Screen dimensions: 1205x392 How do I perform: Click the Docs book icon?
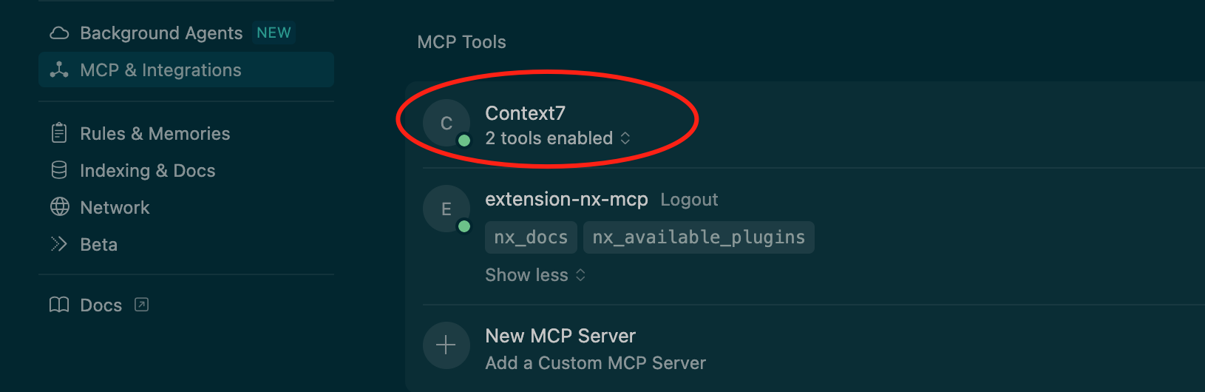coord(59,305)
